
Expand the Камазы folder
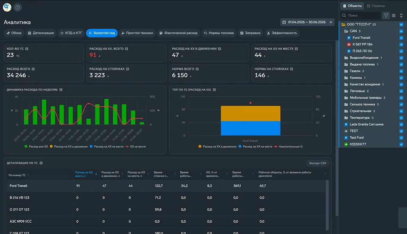pos(346,78)
